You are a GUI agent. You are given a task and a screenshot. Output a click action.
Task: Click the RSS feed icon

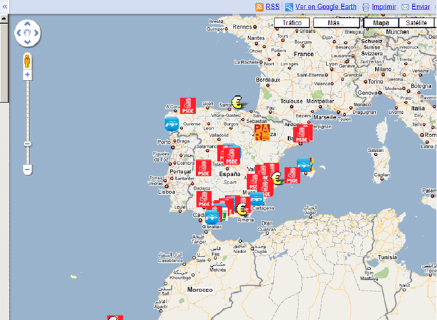(x=259, y=7)
